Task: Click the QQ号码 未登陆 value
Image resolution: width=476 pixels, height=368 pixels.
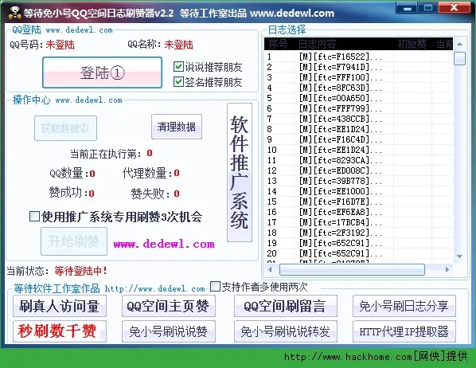Action: 60,45
